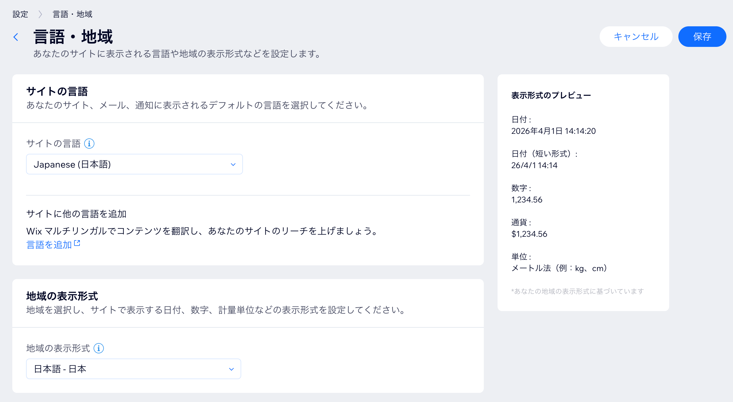Image resolution: width=733 pixels, height=402 pixels.
Task: Click the info icon next to 地域の表示形式
Action: tap(99, 348)
